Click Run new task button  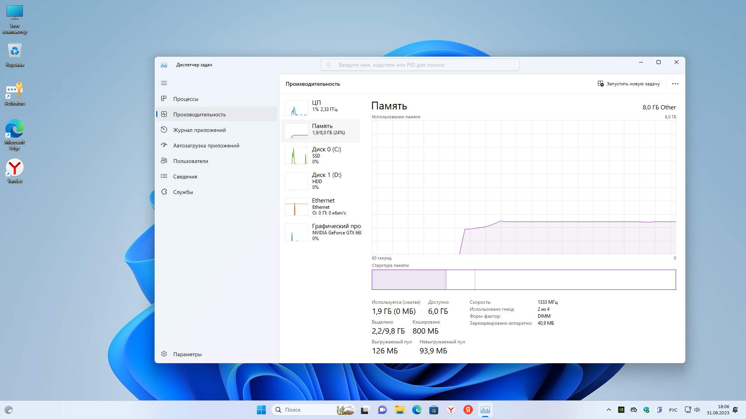(x=629, y=84)
